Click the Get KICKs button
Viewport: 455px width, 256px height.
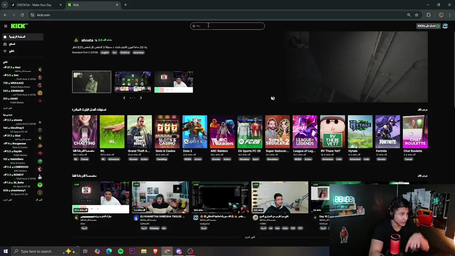point(428,26)
